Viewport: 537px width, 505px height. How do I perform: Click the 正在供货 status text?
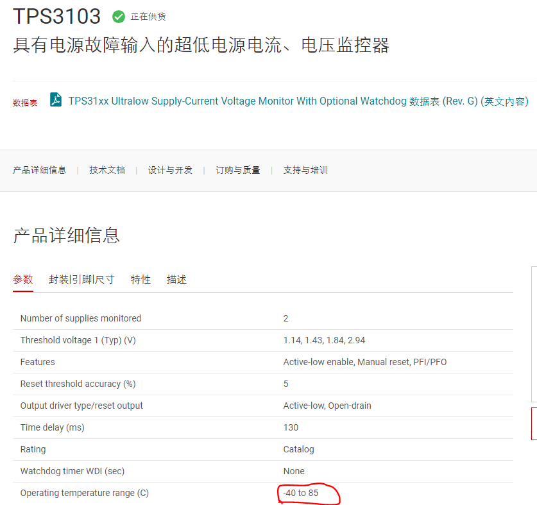(148, 17)
